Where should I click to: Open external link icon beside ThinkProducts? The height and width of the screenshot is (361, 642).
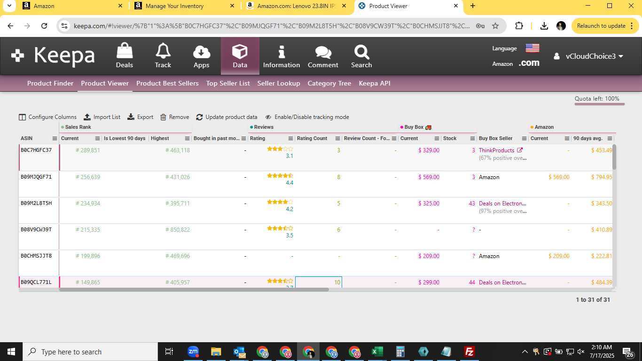[520, 150]
